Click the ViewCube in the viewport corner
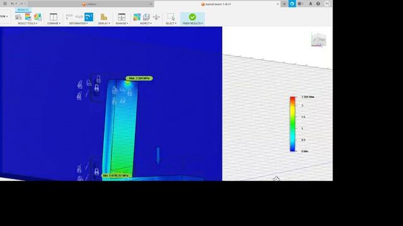 click(x=319, y=40)
